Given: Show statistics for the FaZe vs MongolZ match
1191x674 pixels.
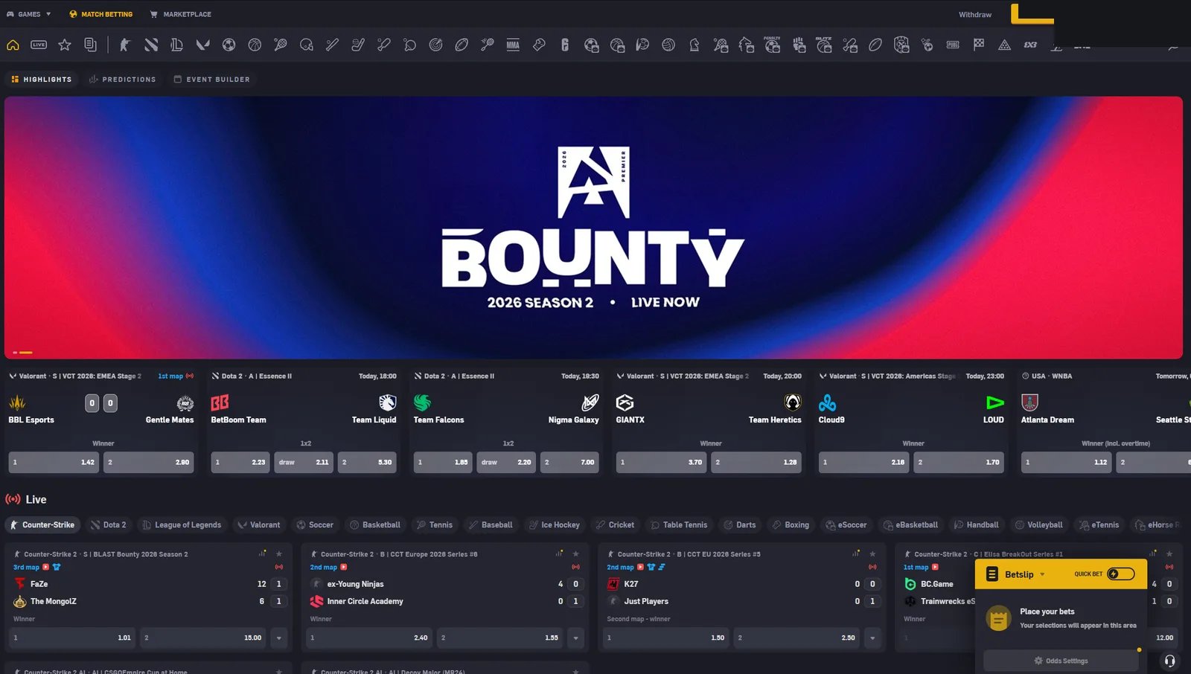Looking at the screenshot, I should point(262,553).
